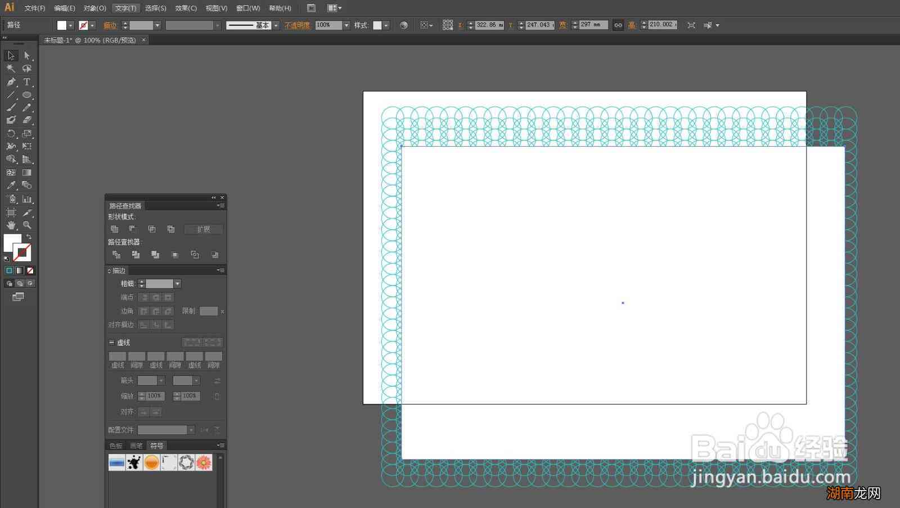Image resolution: width=900 pixels, height=508 pixels.
Task: Open the graphic style dropdown
Action: point(386,25)
